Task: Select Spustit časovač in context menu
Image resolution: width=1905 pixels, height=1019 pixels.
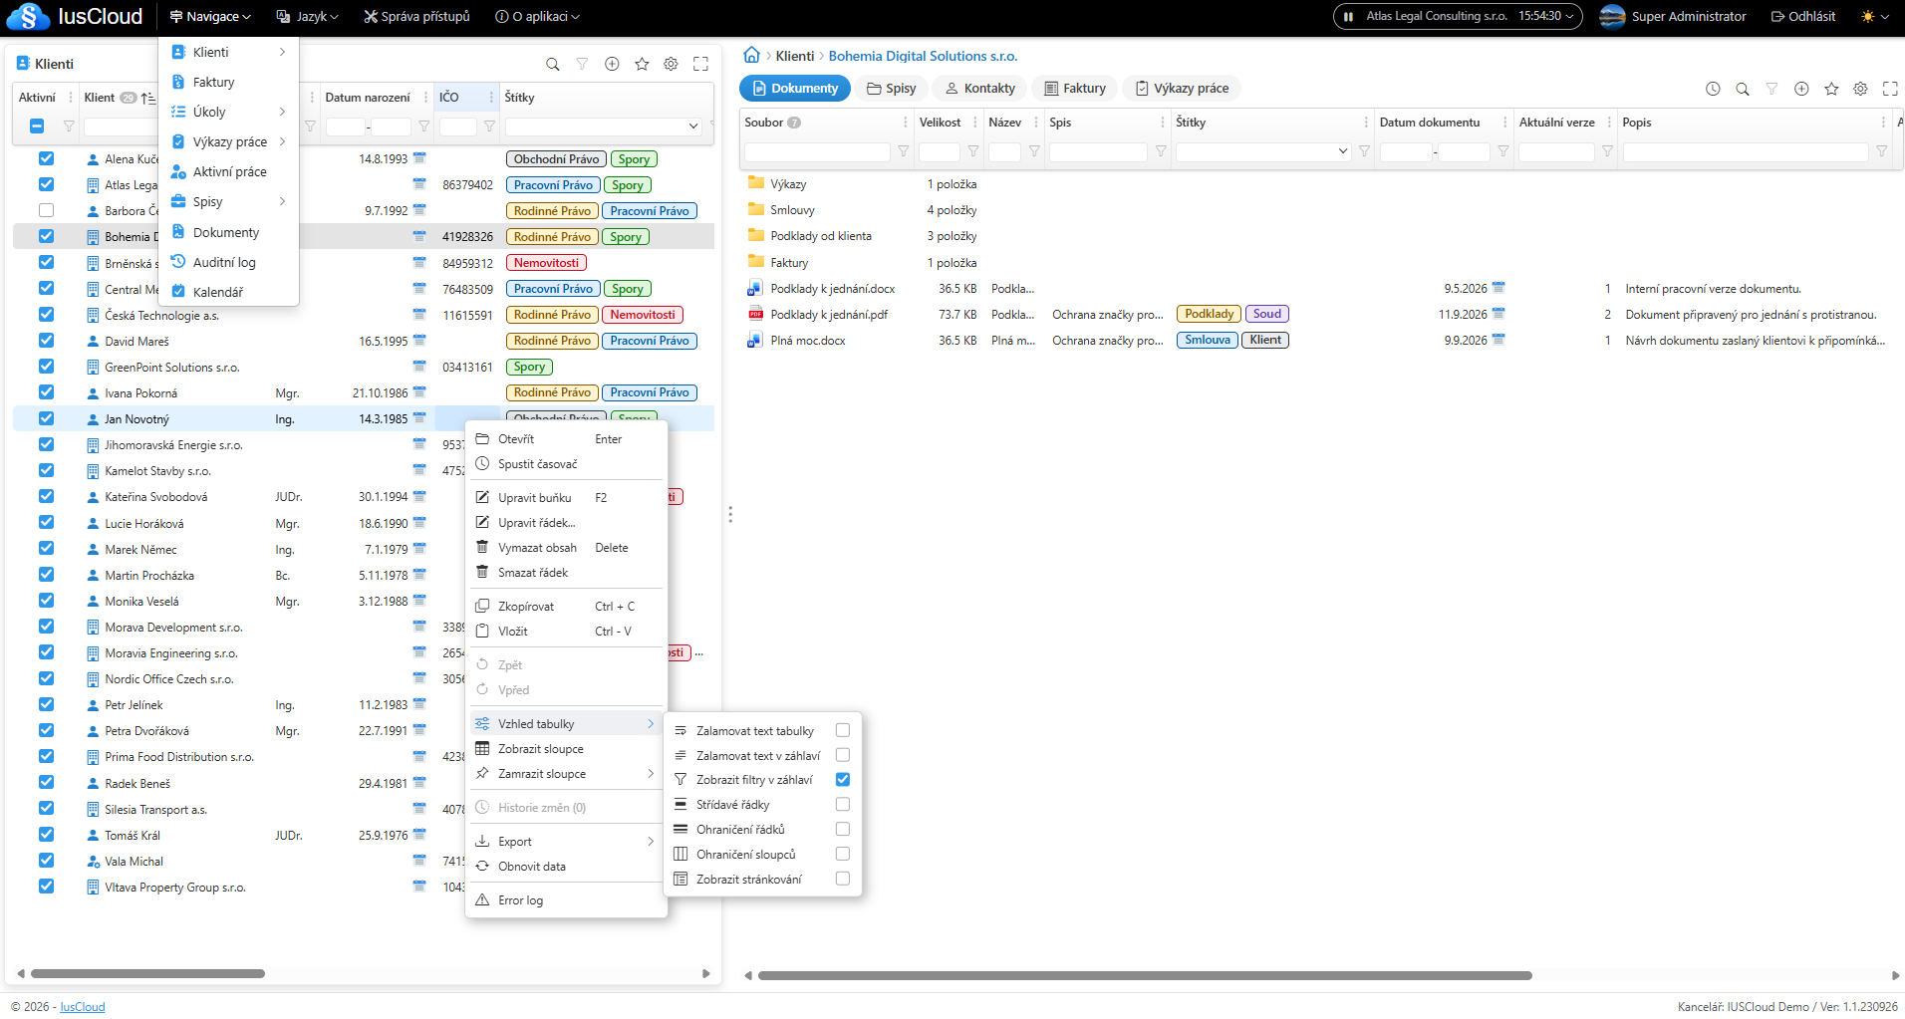Action: click(x=566, y=463)
